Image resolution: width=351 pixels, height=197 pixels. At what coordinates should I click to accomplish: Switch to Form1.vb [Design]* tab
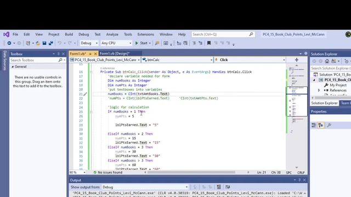[x=115, y=54]
